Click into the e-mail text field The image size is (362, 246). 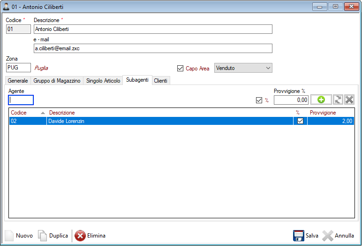pyautogui.click(x=153, y=48)
